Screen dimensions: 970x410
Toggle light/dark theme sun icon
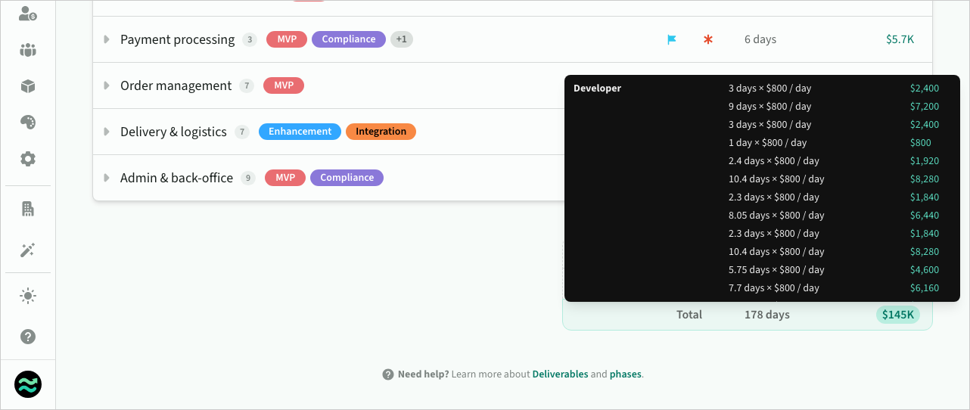[28, 296]
